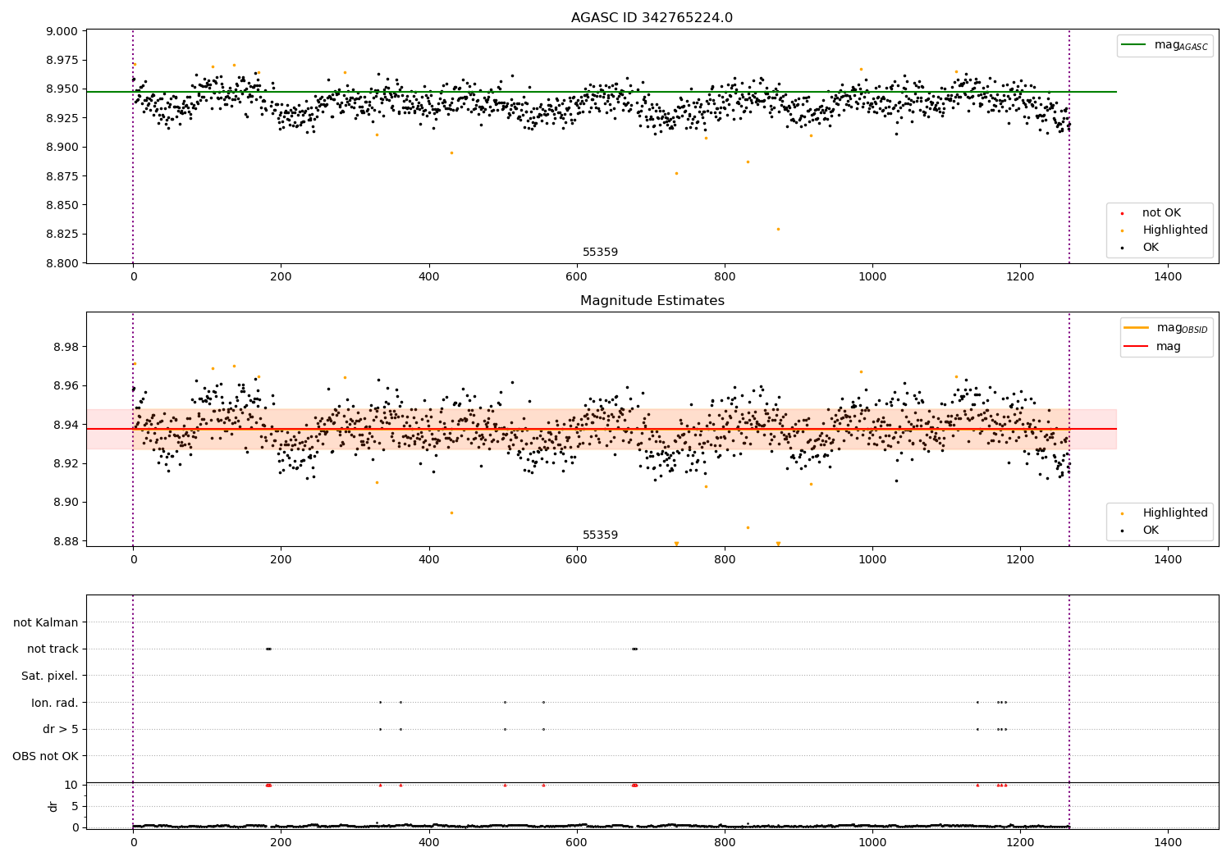The height and width of the screenshot is (861, 1231).
Task: Click the 'OBS not OK' row label
Action: 45,756
